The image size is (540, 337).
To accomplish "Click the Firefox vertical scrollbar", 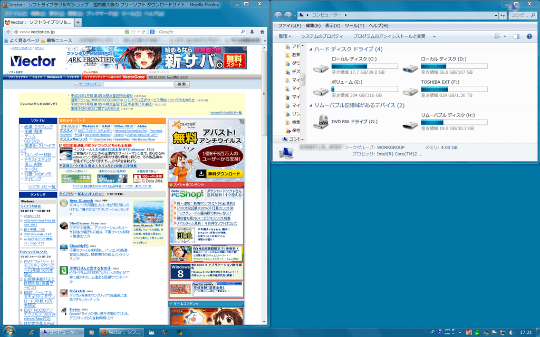I will (x=265, y=186).
